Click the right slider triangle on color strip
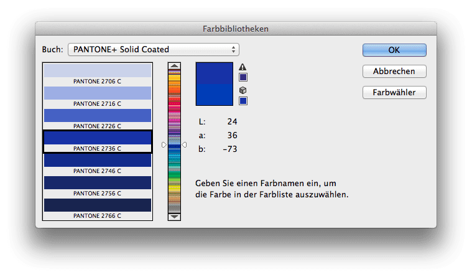This screenshot has width=472, height=277. 184,145
